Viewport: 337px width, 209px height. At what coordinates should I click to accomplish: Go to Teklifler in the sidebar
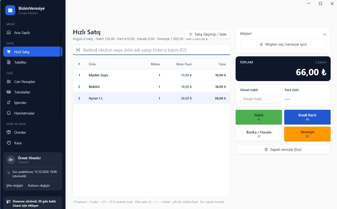(33, 62)
